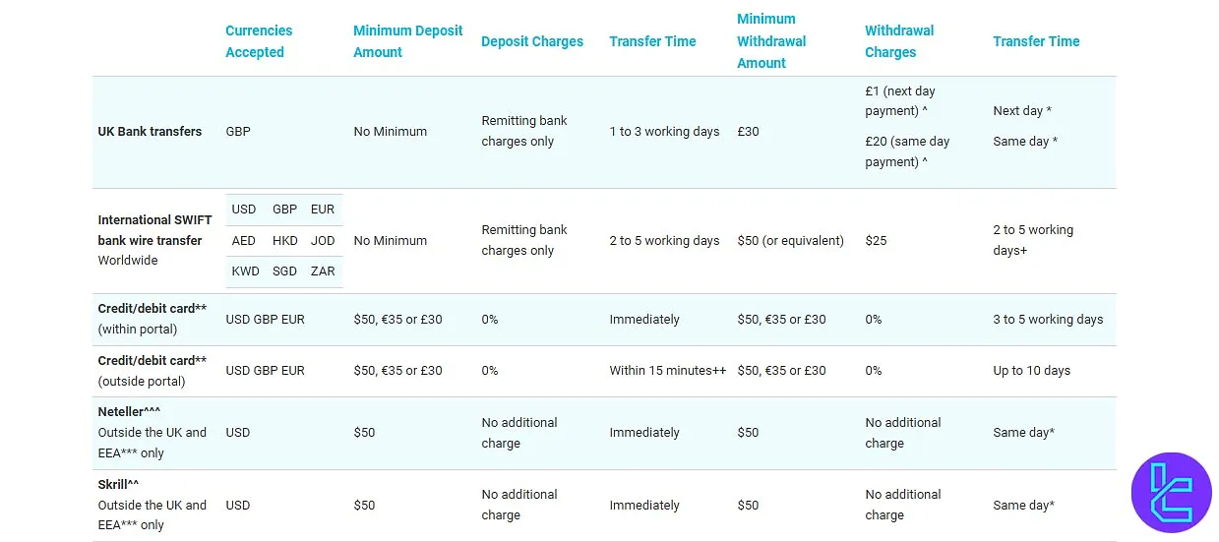The image size is (1219, 542).
Task: Select the Deposit Charges column header
Action: click(x=531, y=41)
